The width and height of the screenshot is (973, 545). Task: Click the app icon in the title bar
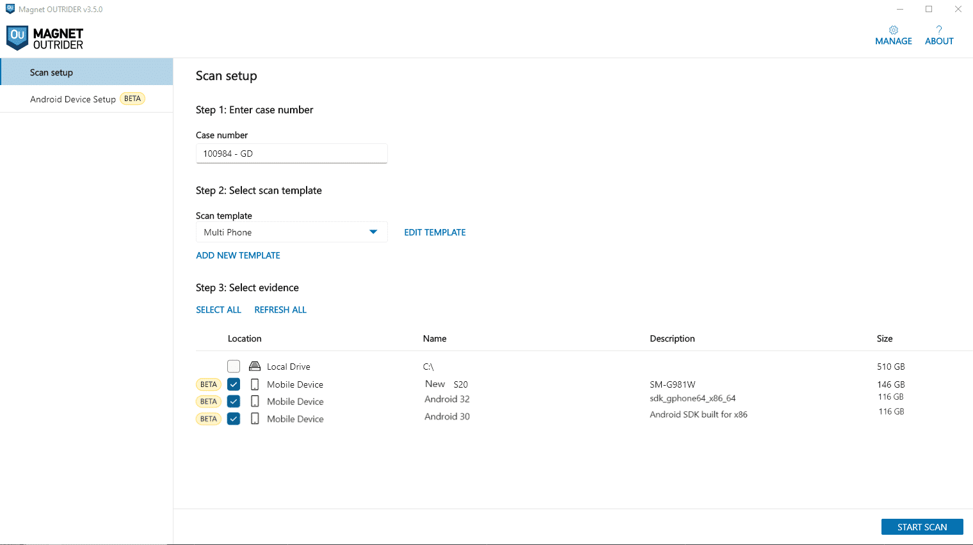pyautogui.click(x=10, y=9)
